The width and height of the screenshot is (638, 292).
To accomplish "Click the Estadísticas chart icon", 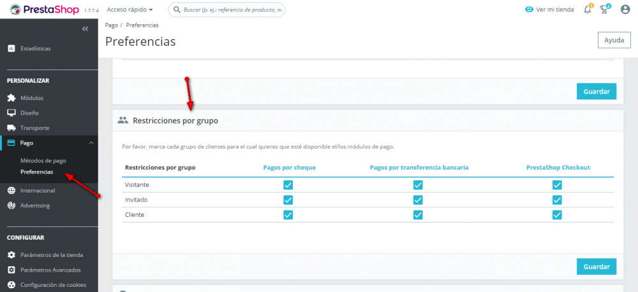I will (11, 48).
